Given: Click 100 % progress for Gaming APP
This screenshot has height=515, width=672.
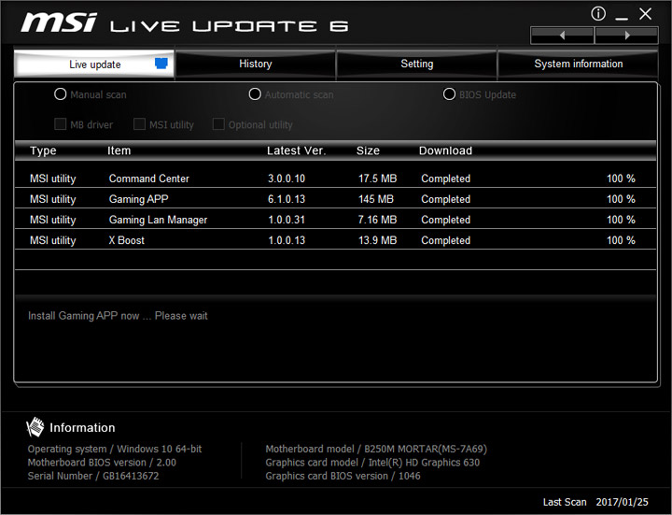Looking at the screenshot, I should click(x=621, y=199).
